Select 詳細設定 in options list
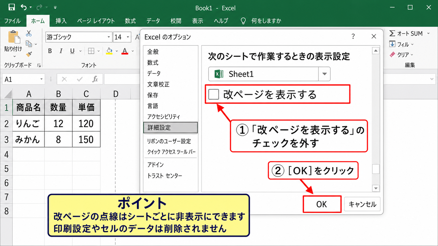 [x=171, y=128]
